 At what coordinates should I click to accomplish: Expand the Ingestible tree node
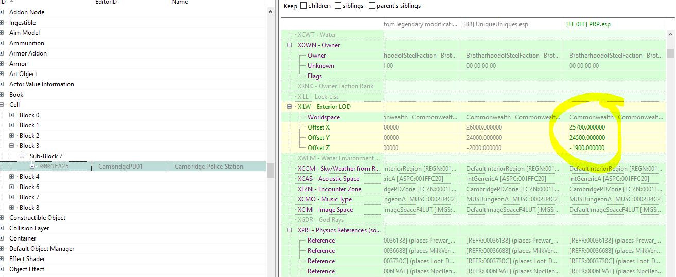2,23
